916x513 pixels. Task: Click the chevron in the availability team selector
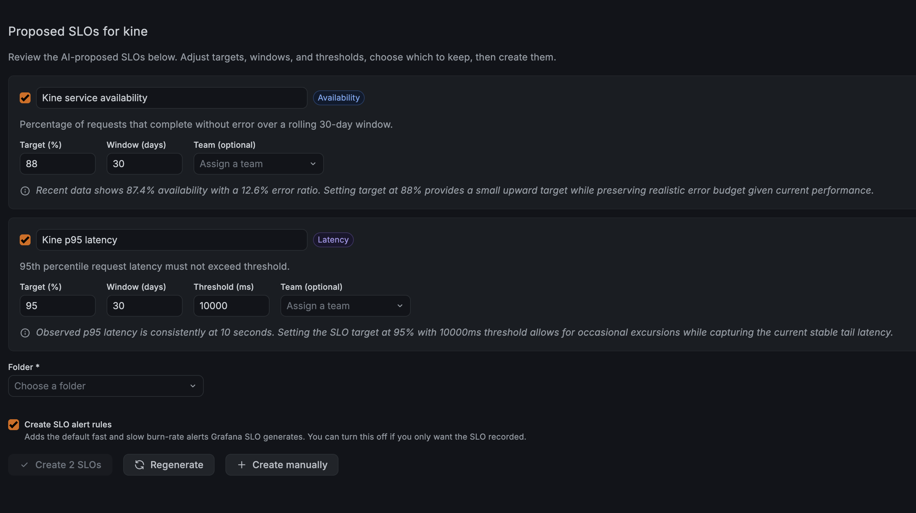coord(313,164)
